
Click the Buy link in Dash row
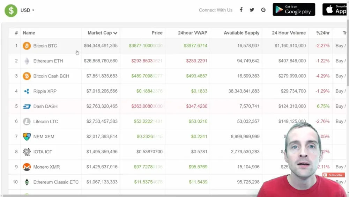click(339, 106)
